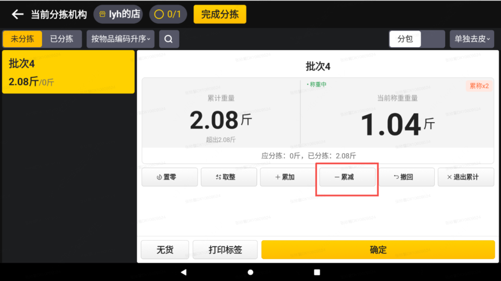Toggle the 分包 packaging switch

[405, 39]
